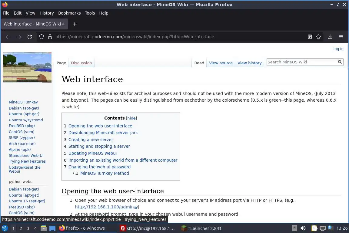Jump to Starting and stopping a server
This screenshot has height=233, width=349.
(x=99, y=146)
